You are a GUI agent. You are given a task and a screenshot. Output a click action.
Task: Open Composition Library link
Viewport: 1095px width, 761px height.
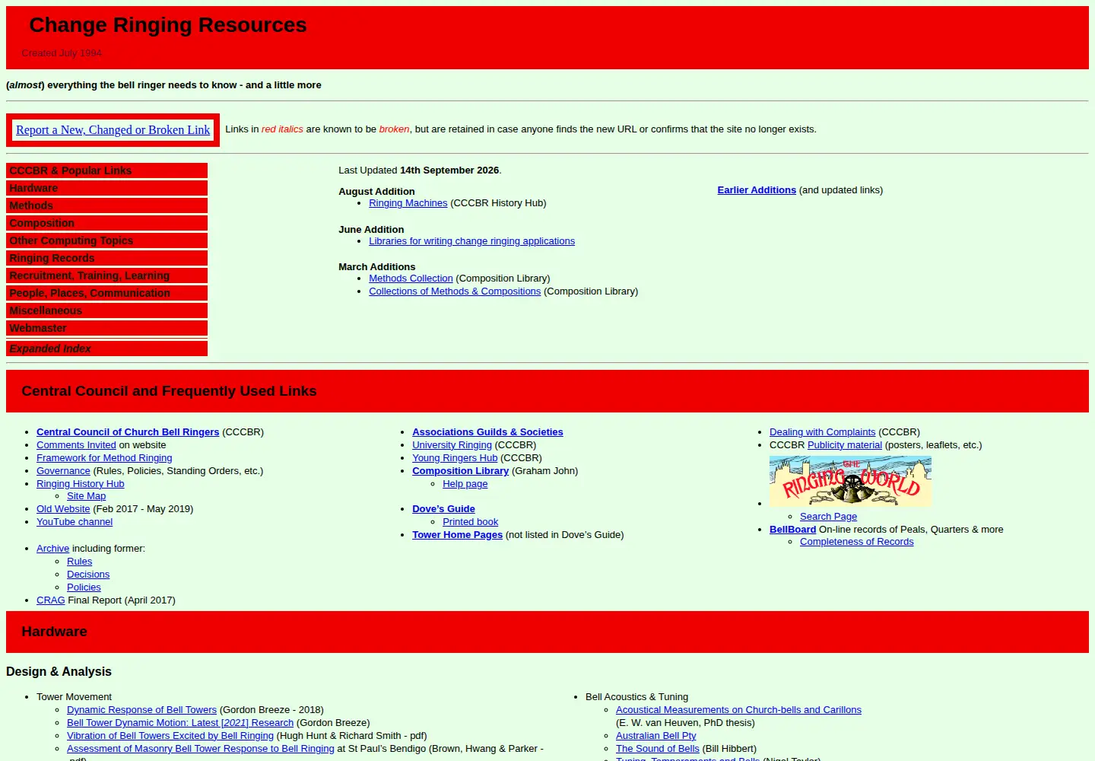coord(460,471)
